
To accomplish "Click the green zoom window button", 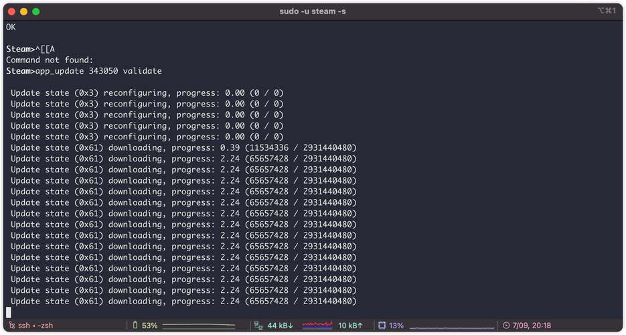I will [x=36, y=11].
